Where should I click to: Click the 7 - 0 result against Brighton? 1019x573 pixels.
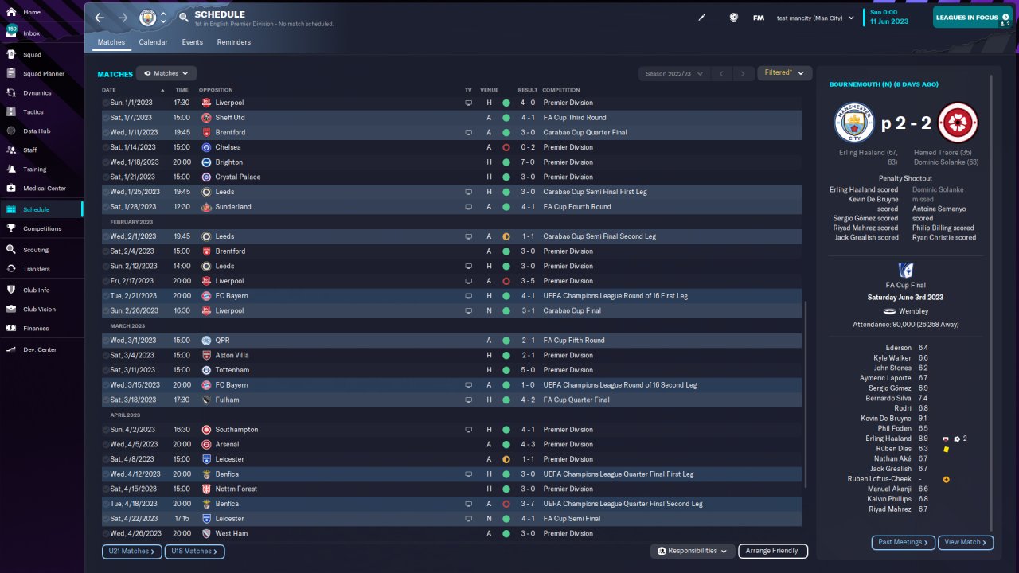528,162
